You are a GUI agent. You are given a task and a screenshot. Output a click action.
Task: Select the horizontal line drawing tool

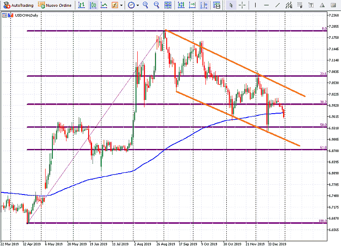tap(267, 5)
